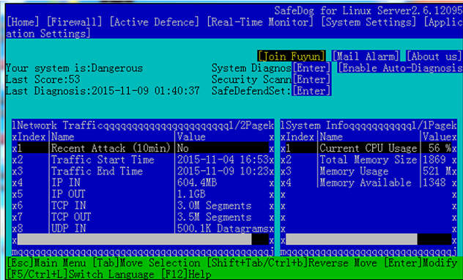Click the 3.5M Segments value
463x280 pixels.
click(x=215, y=218)
